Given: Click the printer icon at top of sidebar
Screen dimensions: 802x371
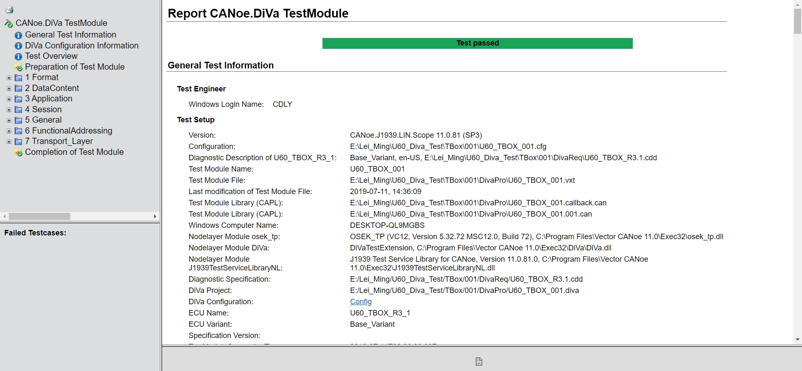Looking at the screenshot, I should [x=9, y=10].
